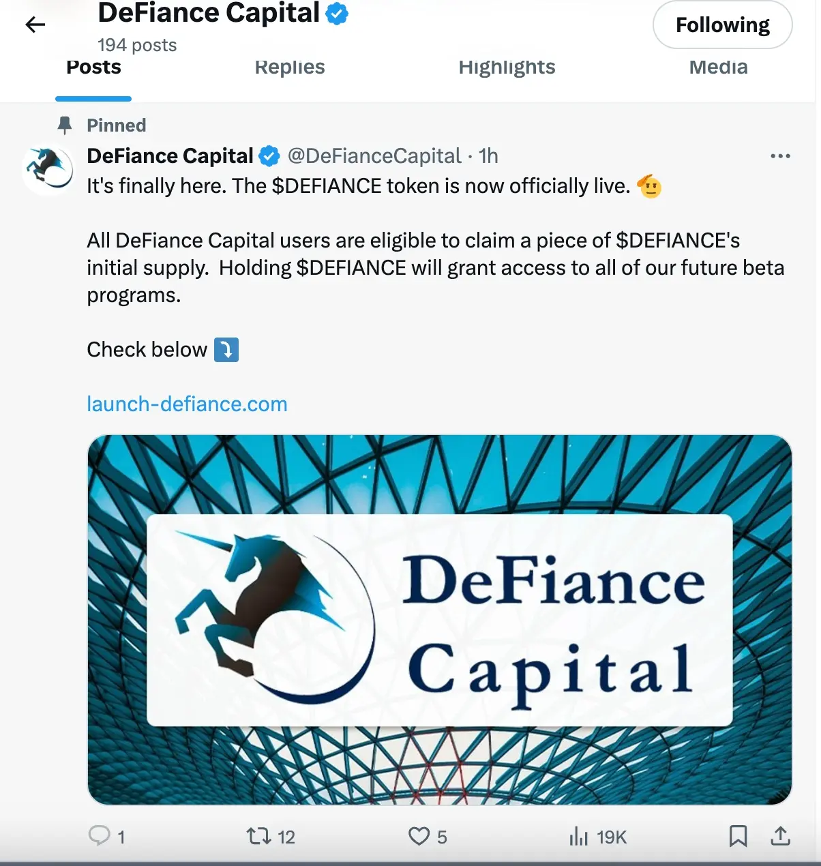Click the pin indicator above the tweet
This screenshot has width=821, height=866.
(x=65, y=125)
